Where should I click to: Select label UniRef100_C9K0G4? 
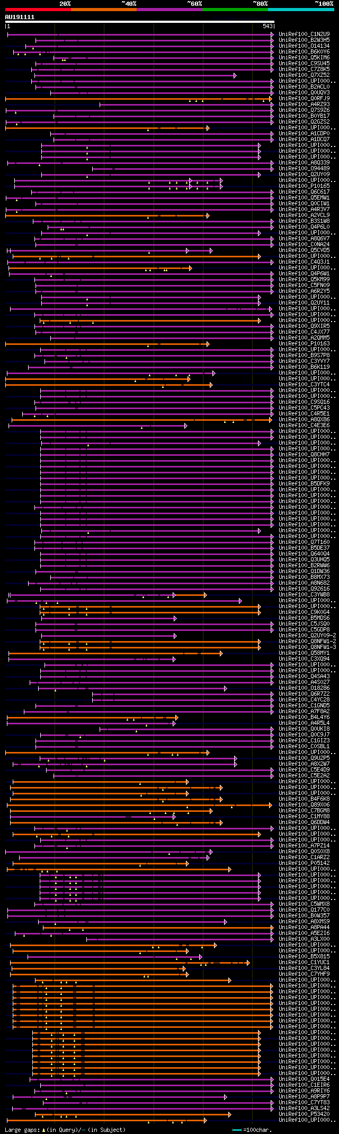pos(304,612)
